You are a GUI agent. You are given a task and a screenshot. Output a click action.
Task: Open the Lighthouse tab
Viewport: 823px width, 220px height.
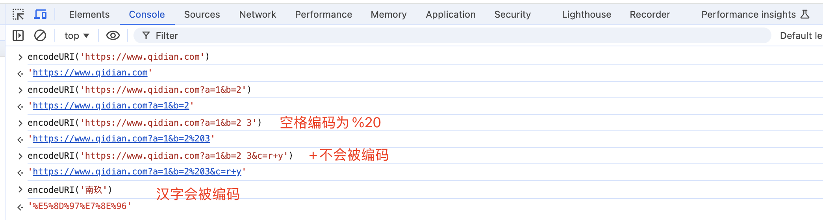586,15
